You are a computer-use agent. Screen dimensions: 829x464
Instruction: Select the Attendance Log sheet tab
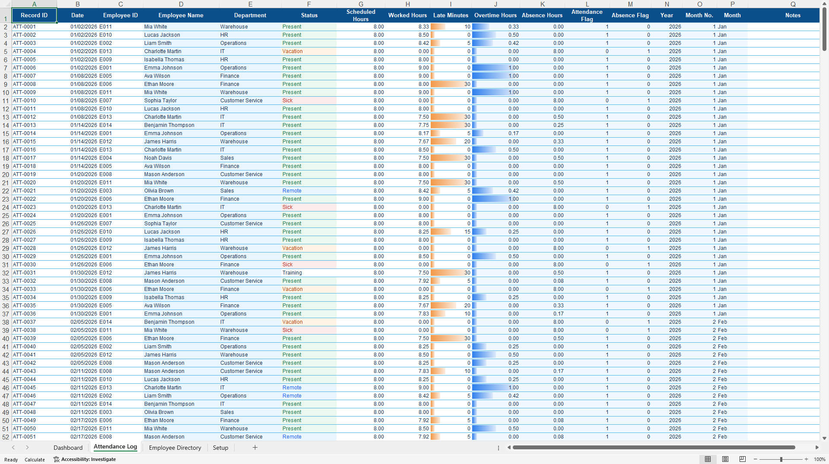pos(115,447)
